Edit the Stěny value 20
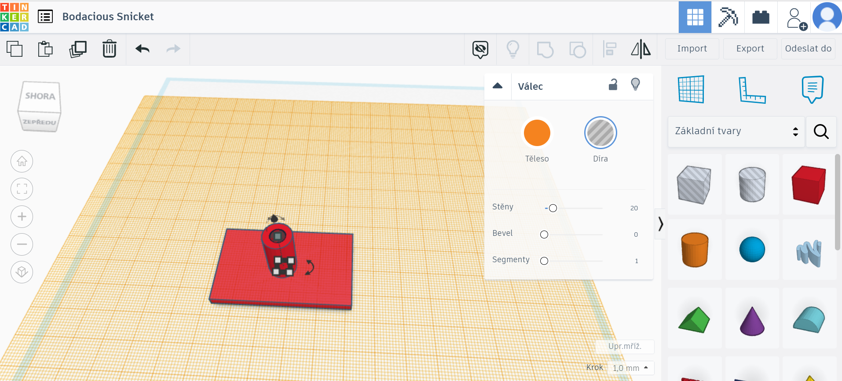Image resolution: width=842 pixels, height=381 pixels. point(634,208)
